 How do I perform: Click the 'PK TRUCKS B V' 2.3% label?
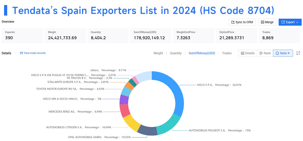89,78
